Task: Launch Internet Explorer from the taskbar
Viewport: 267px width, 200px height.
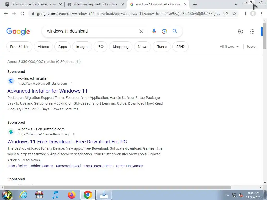Action: pos(23,195)
